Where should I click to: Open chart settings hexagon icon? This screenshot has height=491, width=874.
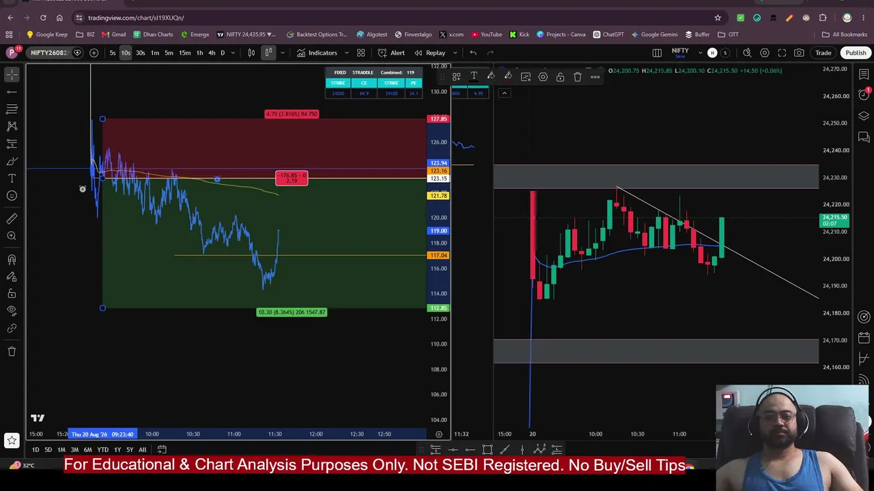pos(765,53)
